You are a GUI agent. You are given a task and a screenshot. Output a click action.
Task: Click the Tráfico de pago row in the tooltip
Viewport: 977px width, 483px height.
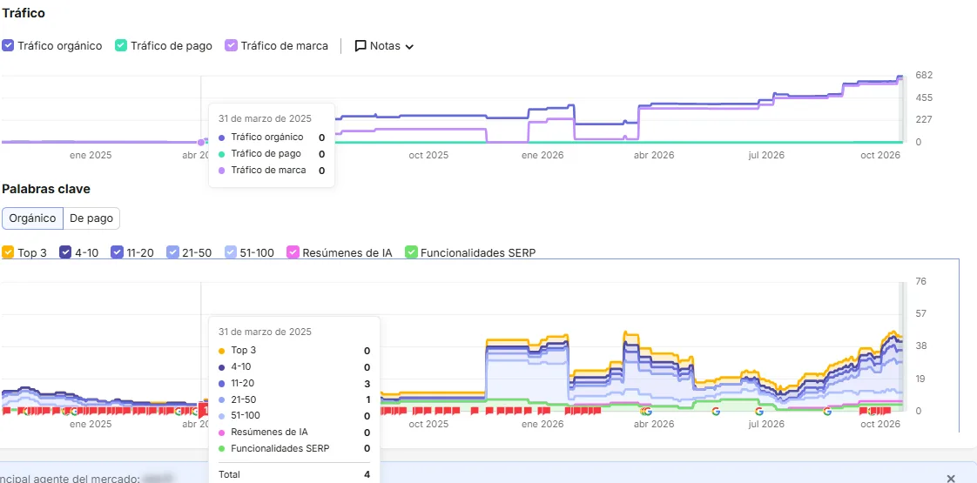click(x=272, y=154)
